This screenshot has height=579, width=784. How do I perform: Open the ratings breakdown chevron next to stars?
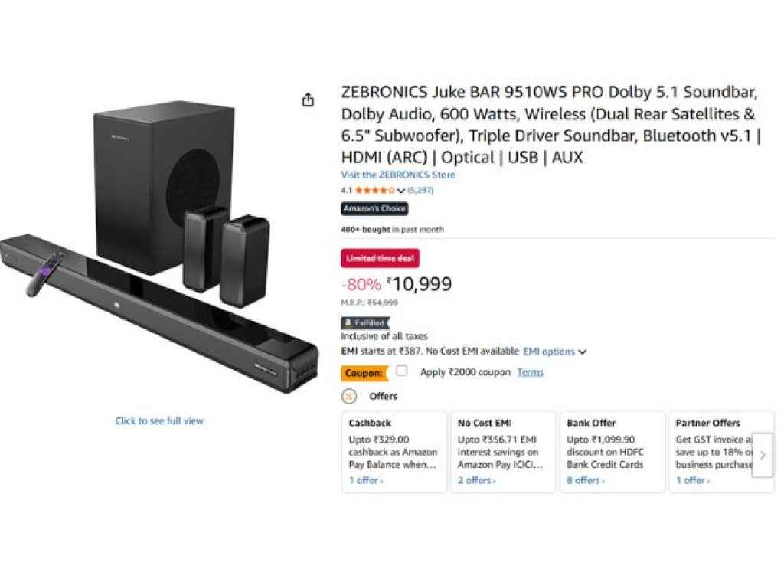point(400,190)
